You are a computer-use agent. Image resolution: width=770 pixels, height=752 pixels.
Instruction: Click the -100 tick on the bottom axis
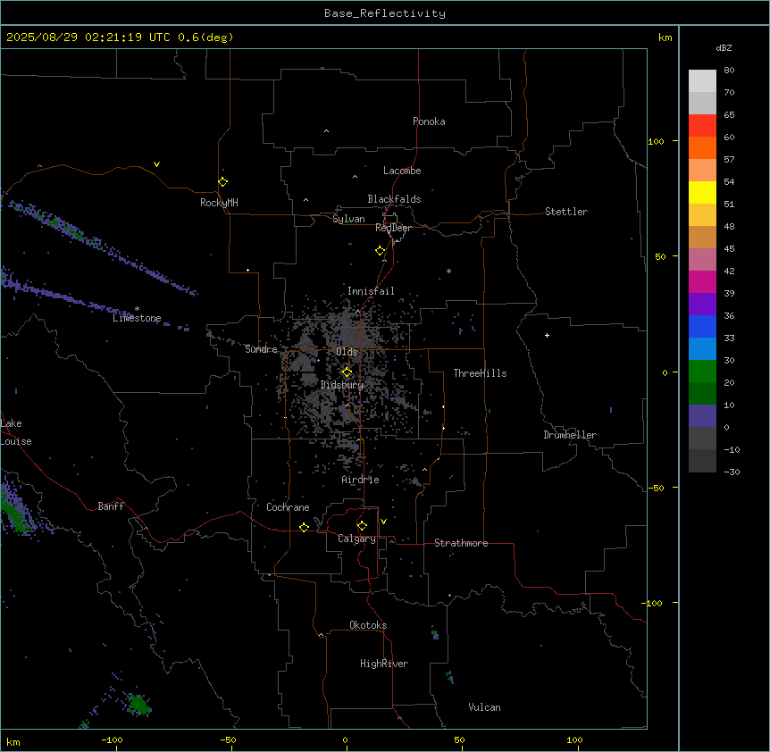click(x=112, y=739)
